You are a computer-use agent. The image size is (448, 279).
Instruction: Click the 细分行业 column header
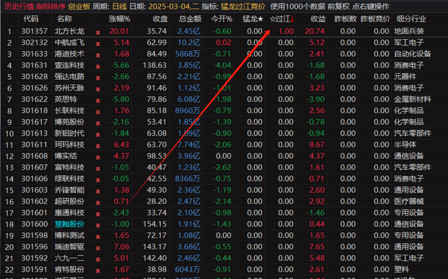[x=411, y=19]
